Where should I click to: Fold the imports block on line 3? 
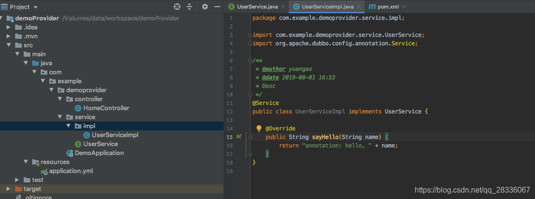tap(250, 35)
